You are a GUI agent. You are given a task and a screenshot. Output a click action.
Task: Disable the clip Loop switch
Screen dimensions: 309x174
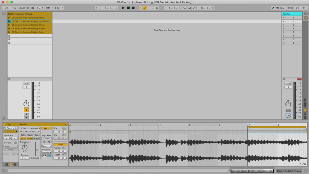[60, 145]
